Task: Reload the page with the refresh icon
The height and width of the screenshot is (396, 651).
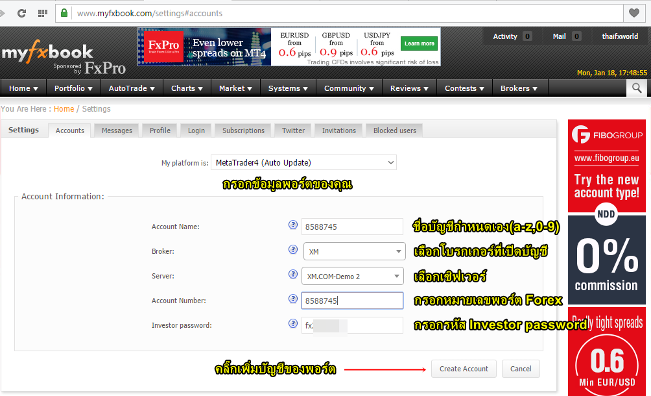Action: pyautogui.click(x=21, y=13)
